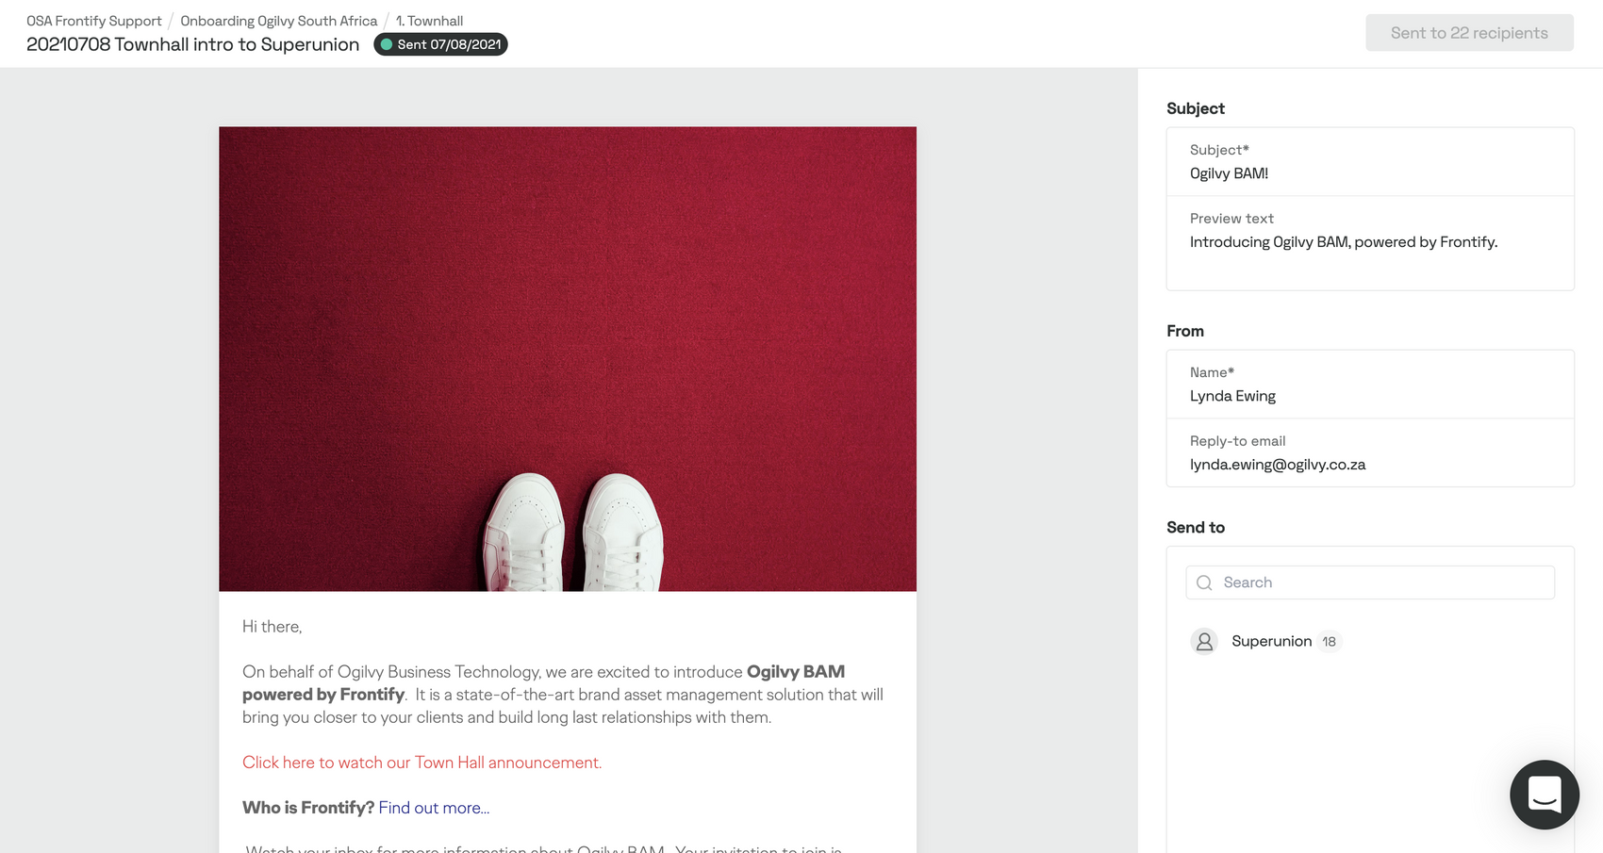The image size is (1603, 853).
Task: Click the 18 count badge beside Superunion
Action: 1329,641
